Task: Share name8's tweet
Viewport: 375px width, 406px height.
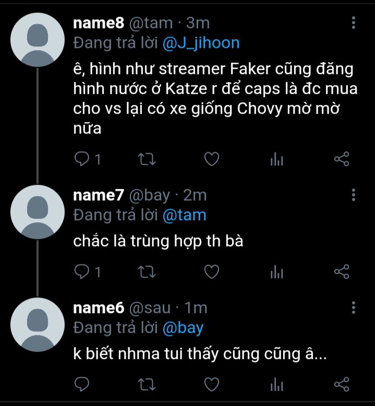Action: click(x=341, y=159)
